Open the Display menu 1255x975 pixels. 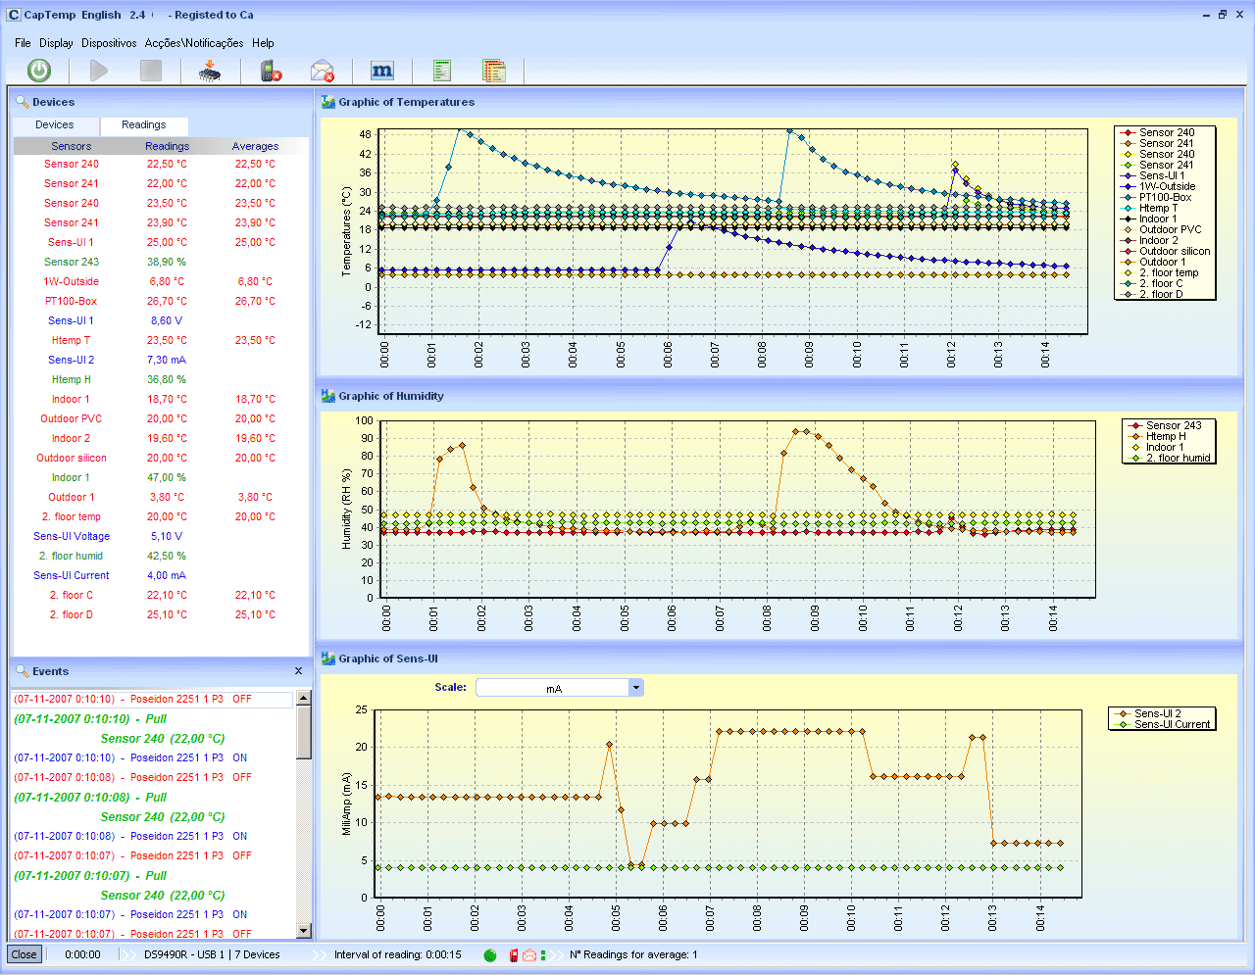point(56,43)
